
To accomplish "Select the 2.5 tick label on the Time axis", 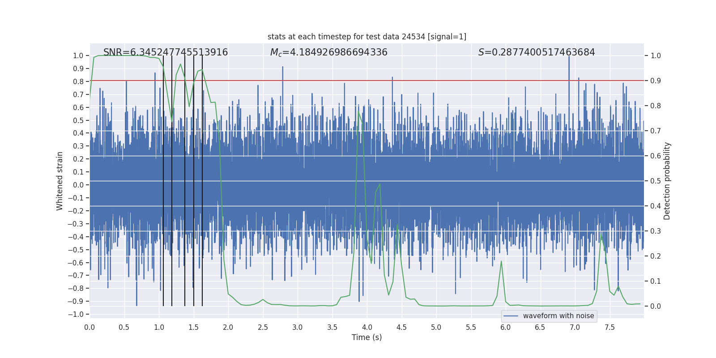I will pos(263,327).
